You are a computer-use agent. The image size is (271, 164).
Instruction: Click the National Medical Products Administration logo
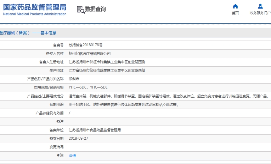(x=35, y=10)
